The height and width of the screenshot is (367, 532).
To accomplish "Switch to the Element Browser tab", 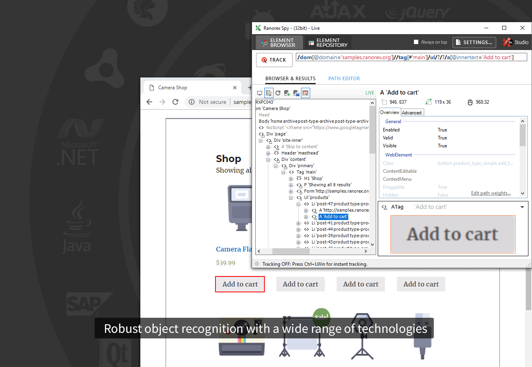I will pyautogui.click(x=279, y=42).
